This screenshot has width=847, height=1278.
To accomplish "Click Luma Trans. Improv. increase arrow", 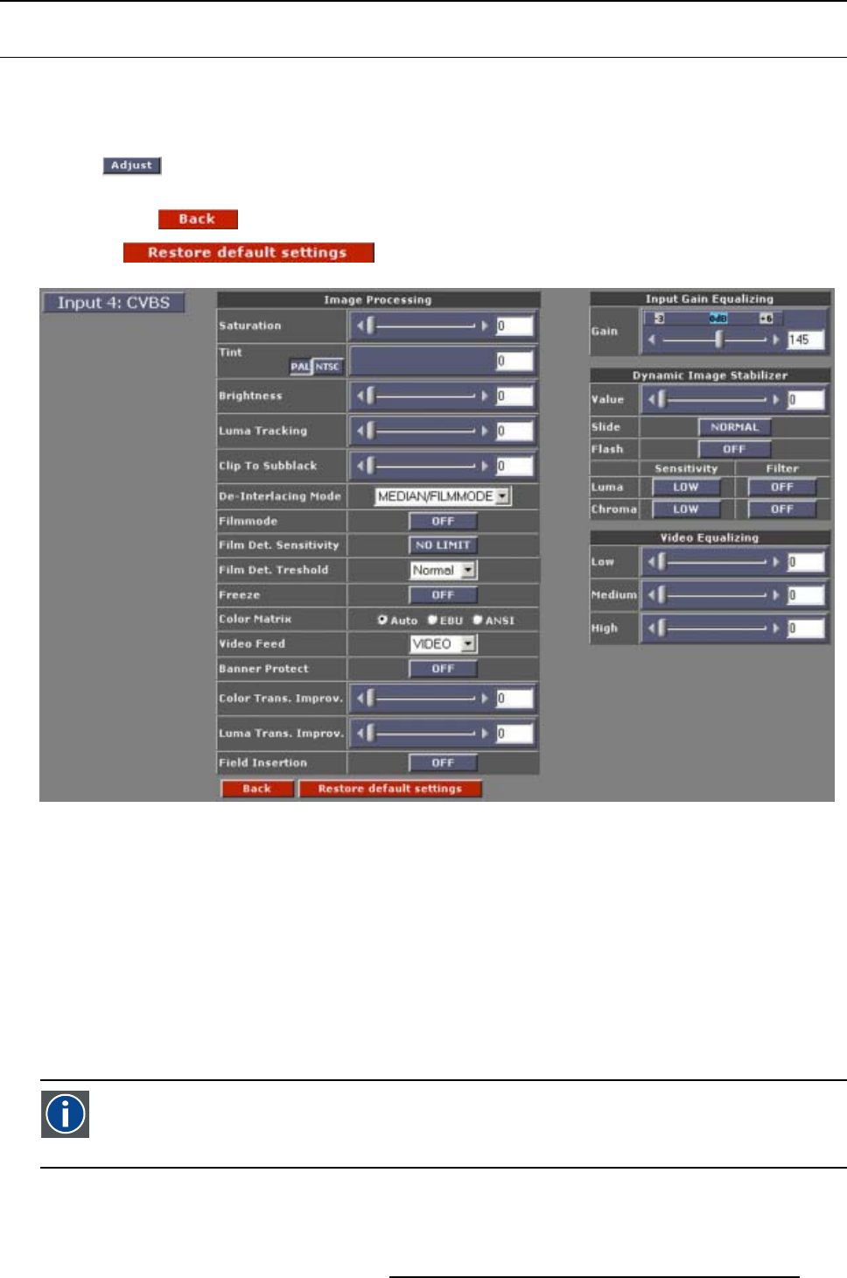I will 485,734.
